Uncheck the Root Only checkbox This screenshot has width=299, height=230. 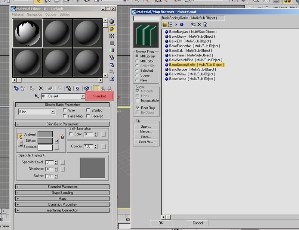coord(137,108)
